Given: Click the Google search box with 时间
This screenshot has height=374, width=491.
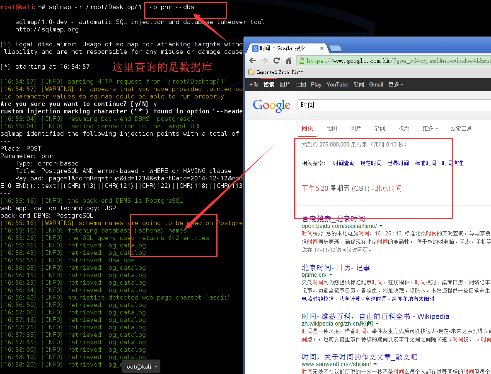Looking at the screenshot, I should click(x=394, y=105).
